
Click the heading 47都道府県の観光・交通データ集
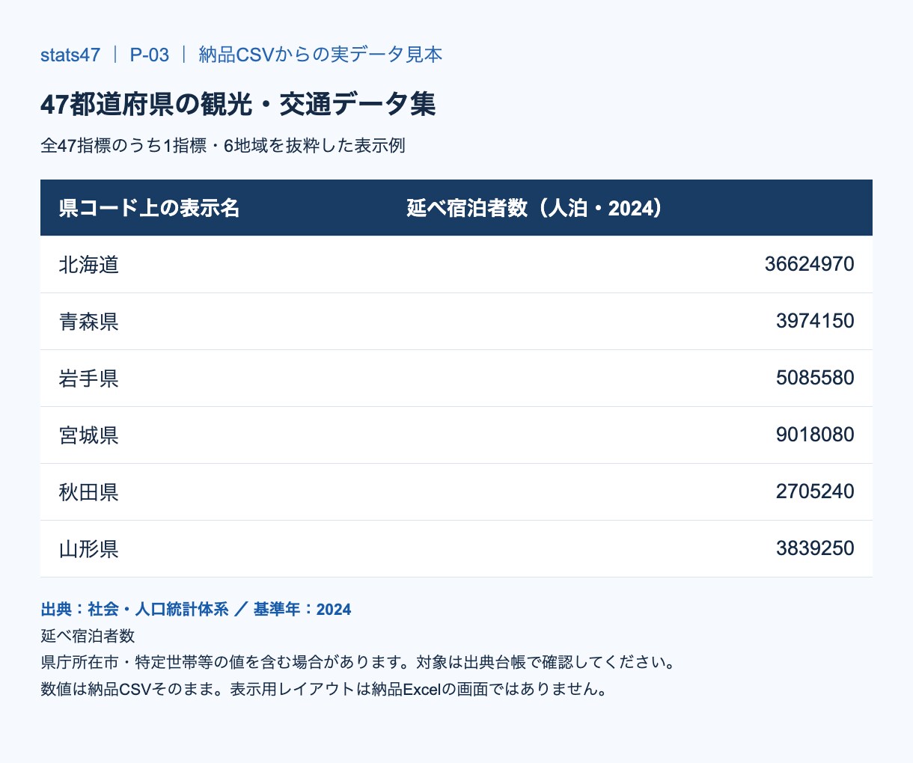pyautogui.click(x=238, y=104)
